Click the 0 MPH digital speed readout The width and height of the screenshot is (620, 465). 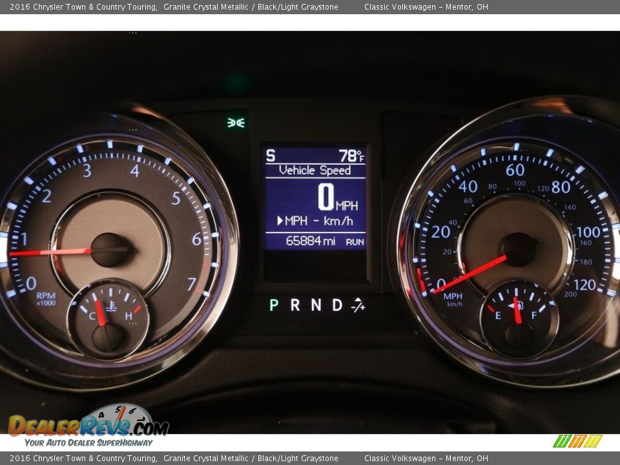pos(337,198)
